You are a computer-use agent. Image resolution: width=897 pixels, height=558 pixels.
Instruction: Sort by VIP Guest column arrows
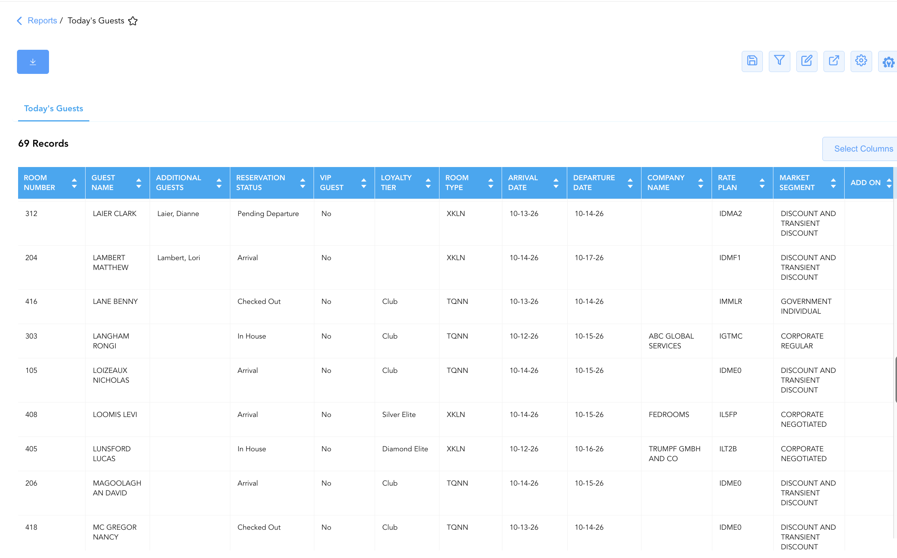(x=364, y=183)
